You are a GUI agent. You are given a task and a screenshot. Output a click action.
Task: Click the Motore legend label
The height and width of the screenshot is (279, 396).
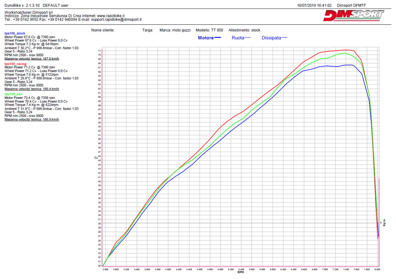tap(206, 38)
